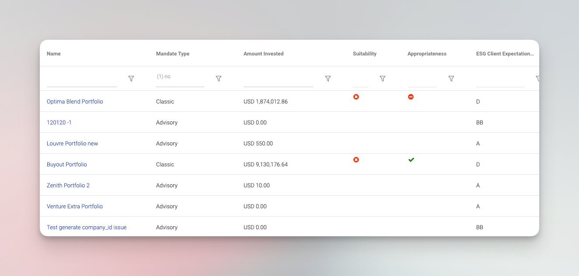Image resolution: width=579 pixels, height=276 pixels.
Task: Click red Suitability icon for Optima Blend Portfolio
Action: tap(356, 97)
